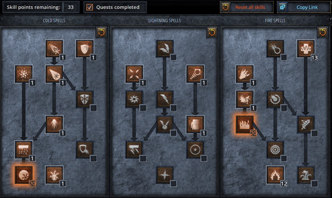Reset the Lightning Spells tree
The height and width of the screenshot is (198, 332).
coord(212,32)
